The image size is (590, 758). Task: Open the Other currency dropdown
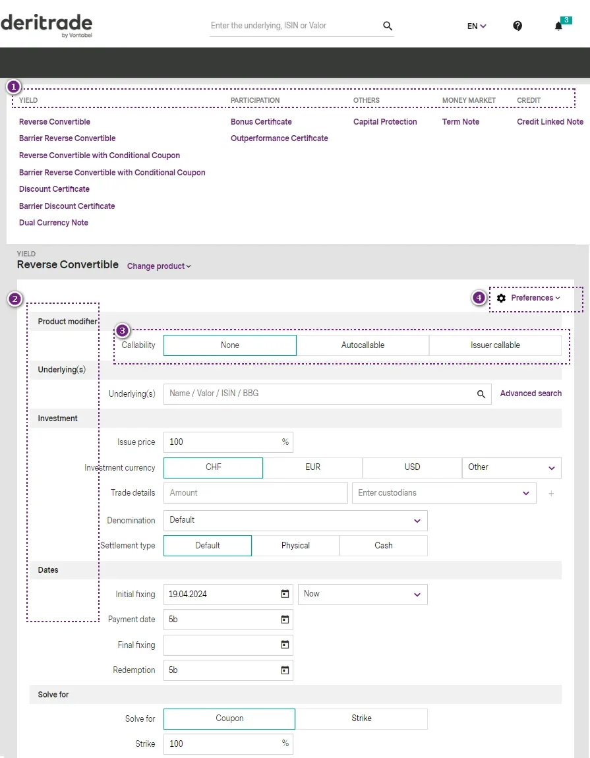coord(512,467)
